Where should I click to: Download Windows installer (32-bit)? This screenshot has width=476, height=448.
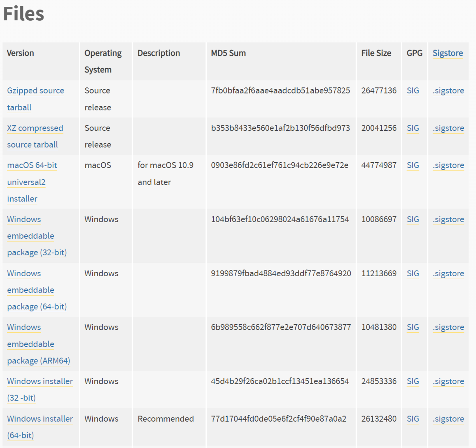click(x=40, y=389)
